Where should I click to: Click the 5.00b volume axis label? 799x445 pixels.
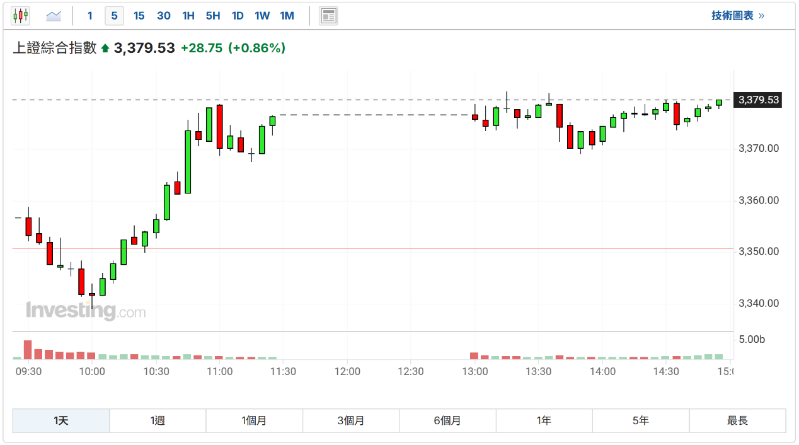752,340
